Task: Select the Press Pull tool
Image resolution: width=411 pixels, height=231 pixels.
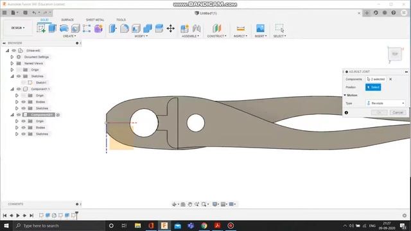Action: click(113, 28)
